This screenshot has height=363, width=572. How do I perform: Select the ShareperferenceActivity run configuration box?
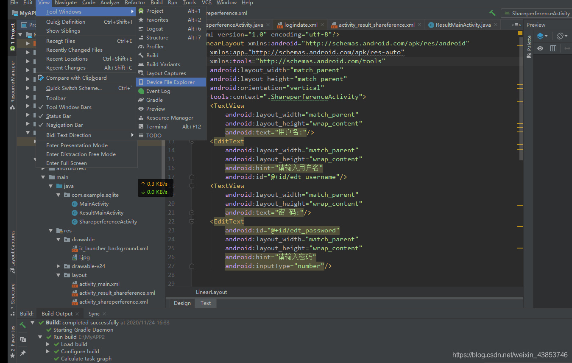537,13
